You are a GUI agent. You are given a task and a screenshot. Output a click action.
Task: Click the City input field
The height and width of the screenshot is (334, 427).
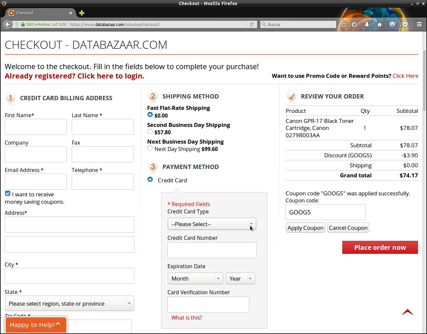coord(69,276)
